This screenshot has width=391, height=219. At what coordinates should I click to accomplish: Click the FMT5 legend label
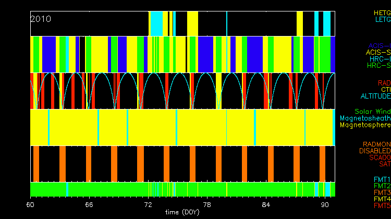point(381,206)
